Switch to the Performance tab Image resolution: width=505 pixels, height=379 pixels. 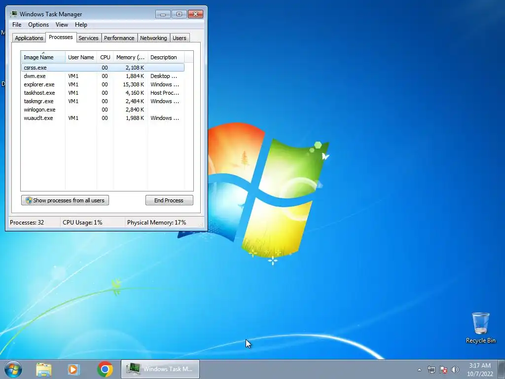pyautogui.click(x=119, y=38)
